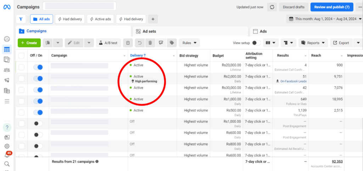
Task: Check the select-all checkbox in header
Action: pos(22,56)
